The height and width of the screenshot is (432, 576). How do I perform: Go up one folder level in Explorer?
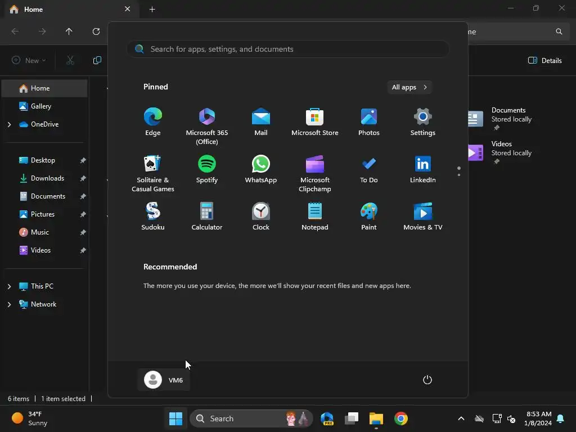(69, 31)
